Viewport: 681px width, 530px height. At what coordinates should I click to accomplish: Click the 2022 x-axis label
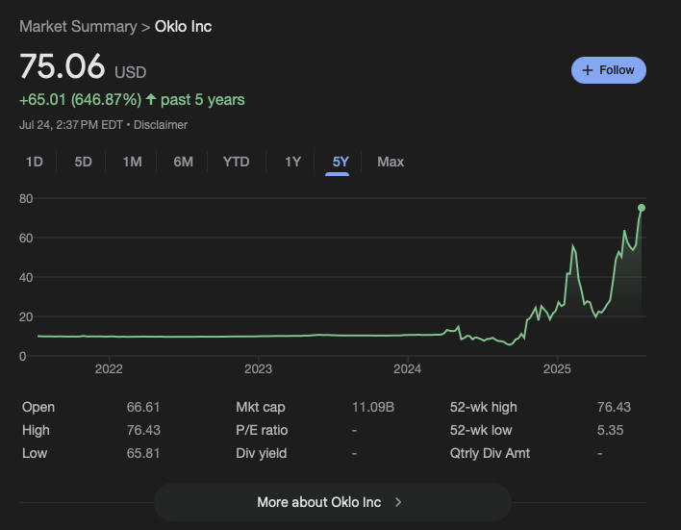[109, 368]
